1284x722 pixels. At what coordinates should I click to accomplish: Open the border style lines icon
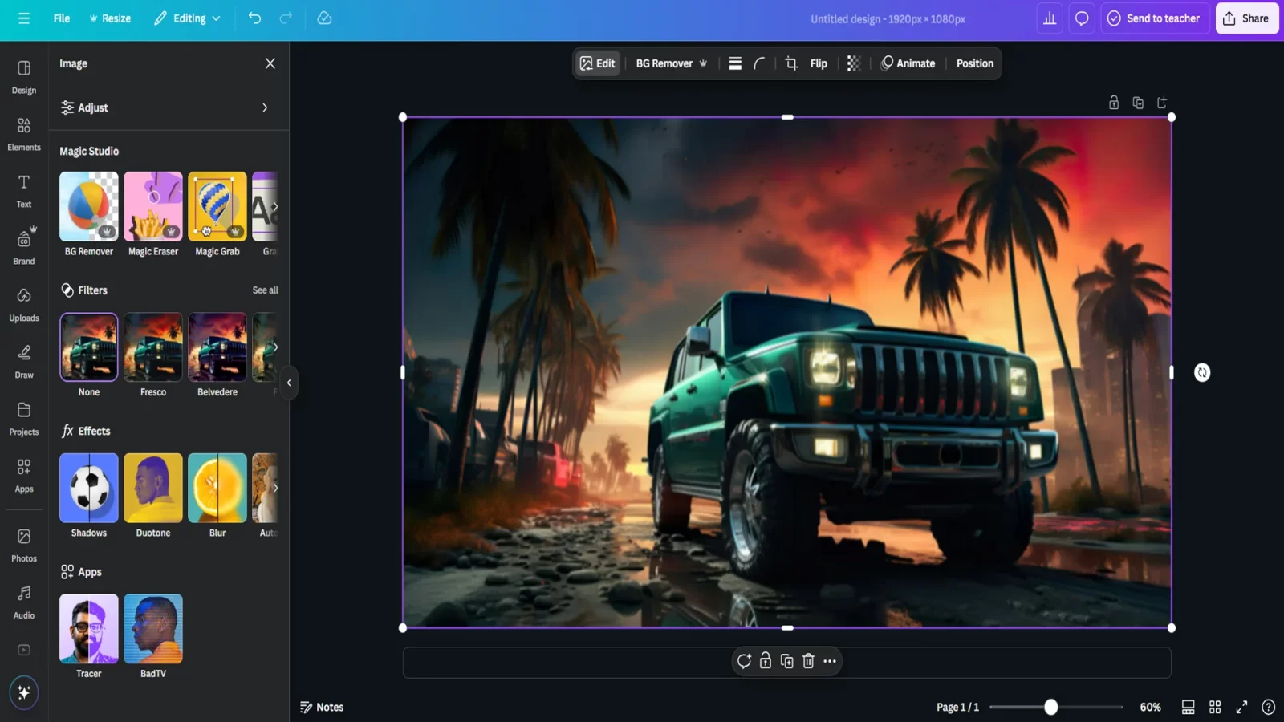click(735, 63)
